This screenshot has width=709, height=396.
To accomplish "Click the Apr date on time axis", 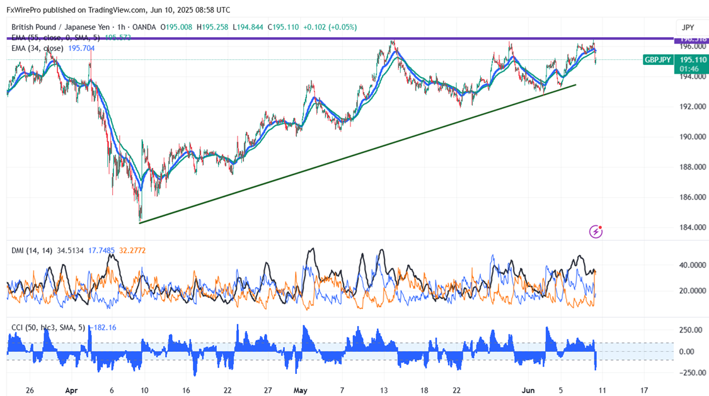I will [71, 390].
